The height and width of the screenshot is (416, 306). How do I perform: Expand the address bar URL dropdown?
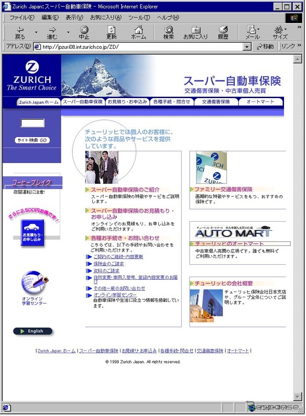(247, 47)
